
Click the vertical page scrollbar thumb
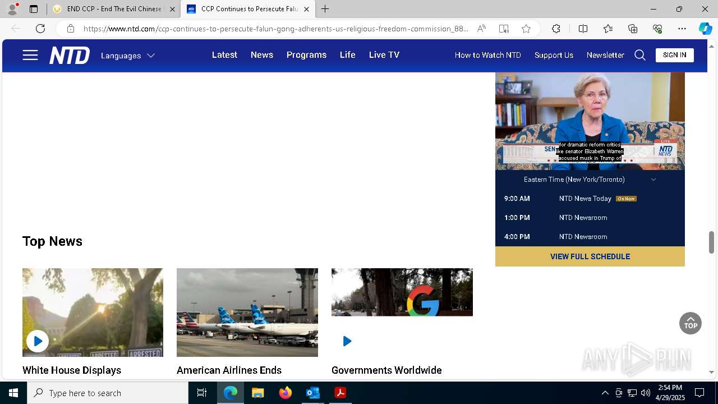[x=712, y=242]
